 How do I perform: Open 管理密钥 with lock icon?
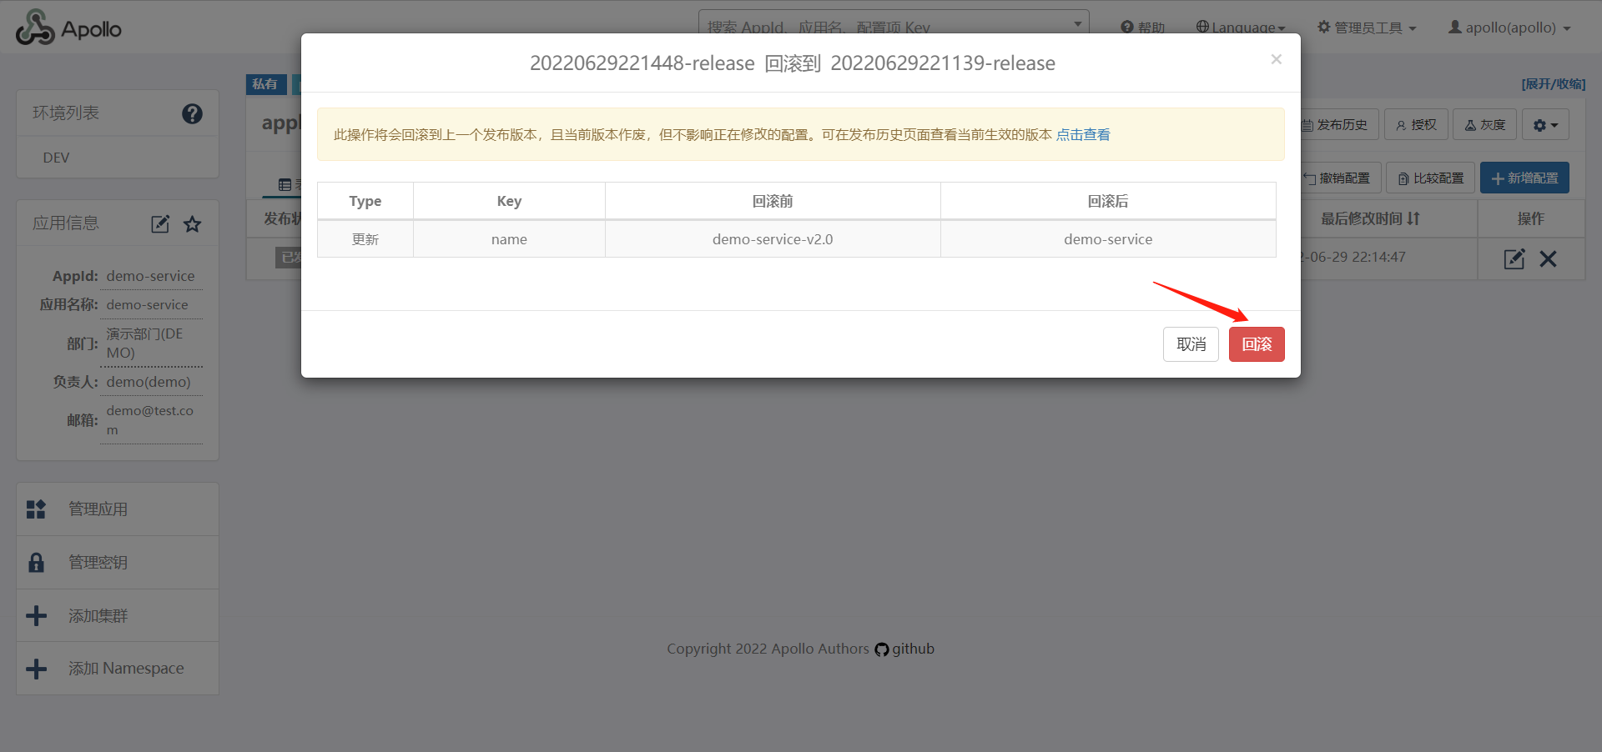point(98,563)
